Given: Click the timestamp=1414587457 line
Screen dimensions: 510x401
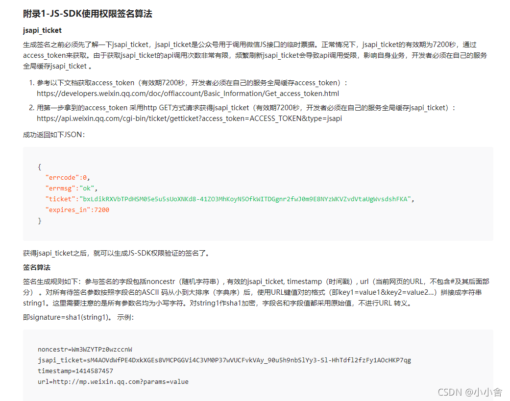Looking at the screenshot, I should click(x=75, y=371).
